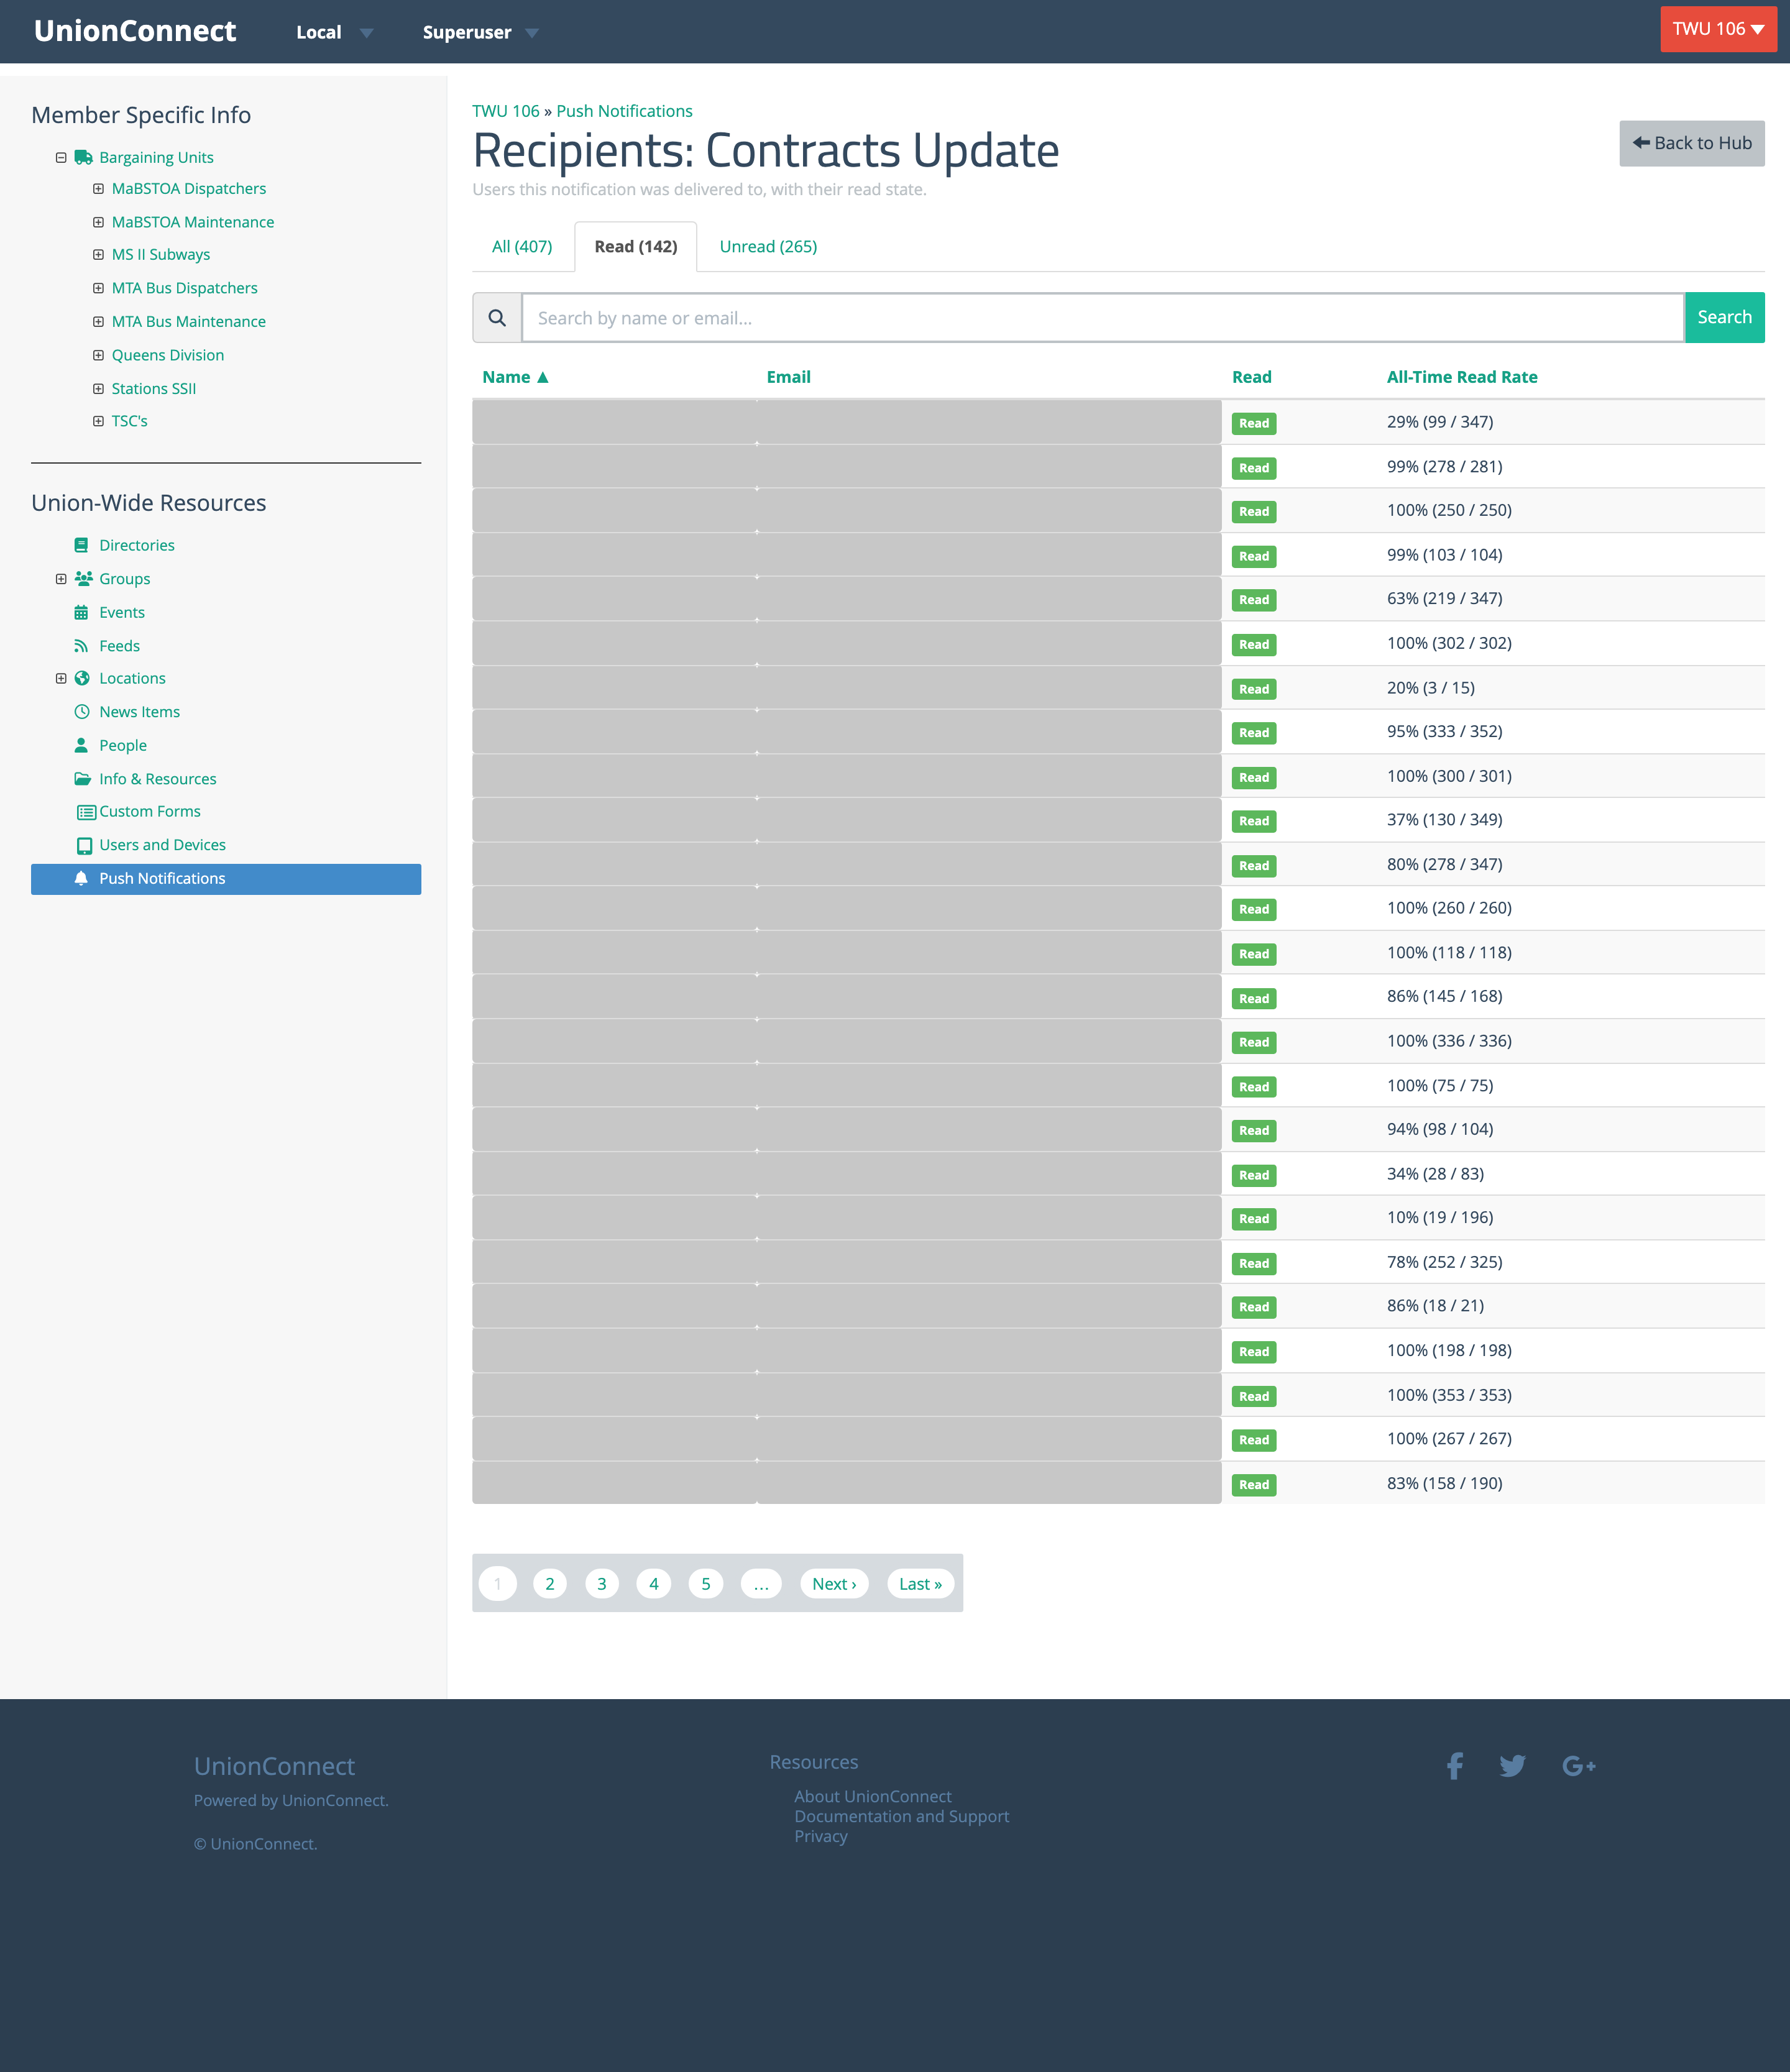Click the Next pagination link

coord(834,1583)
